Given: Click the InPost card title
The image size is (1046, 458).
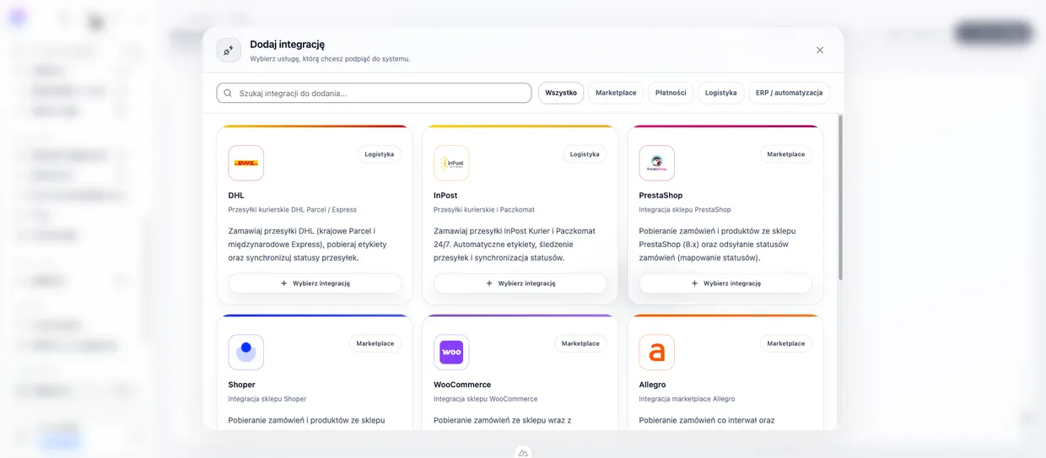Looking at the screenshot, I should [x=445, y=196].
